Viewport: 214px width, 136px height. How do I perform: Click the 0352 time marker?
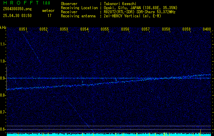[x=44, y=29]
